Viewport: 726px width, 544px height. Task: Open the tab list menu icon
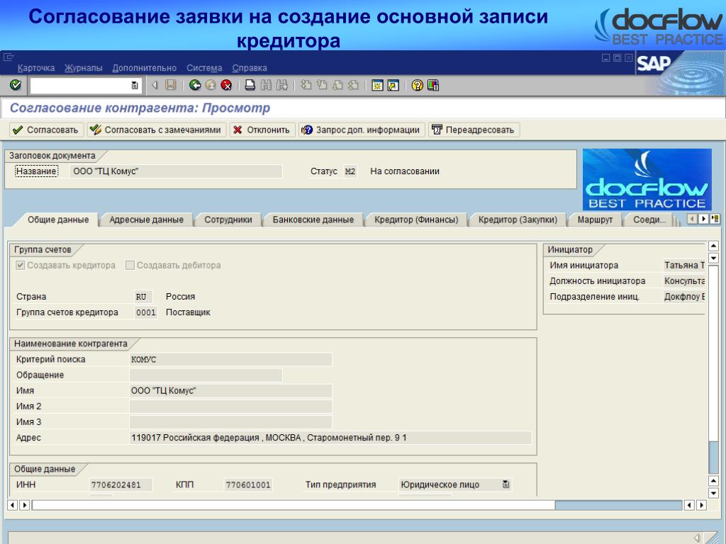(715, 218)
